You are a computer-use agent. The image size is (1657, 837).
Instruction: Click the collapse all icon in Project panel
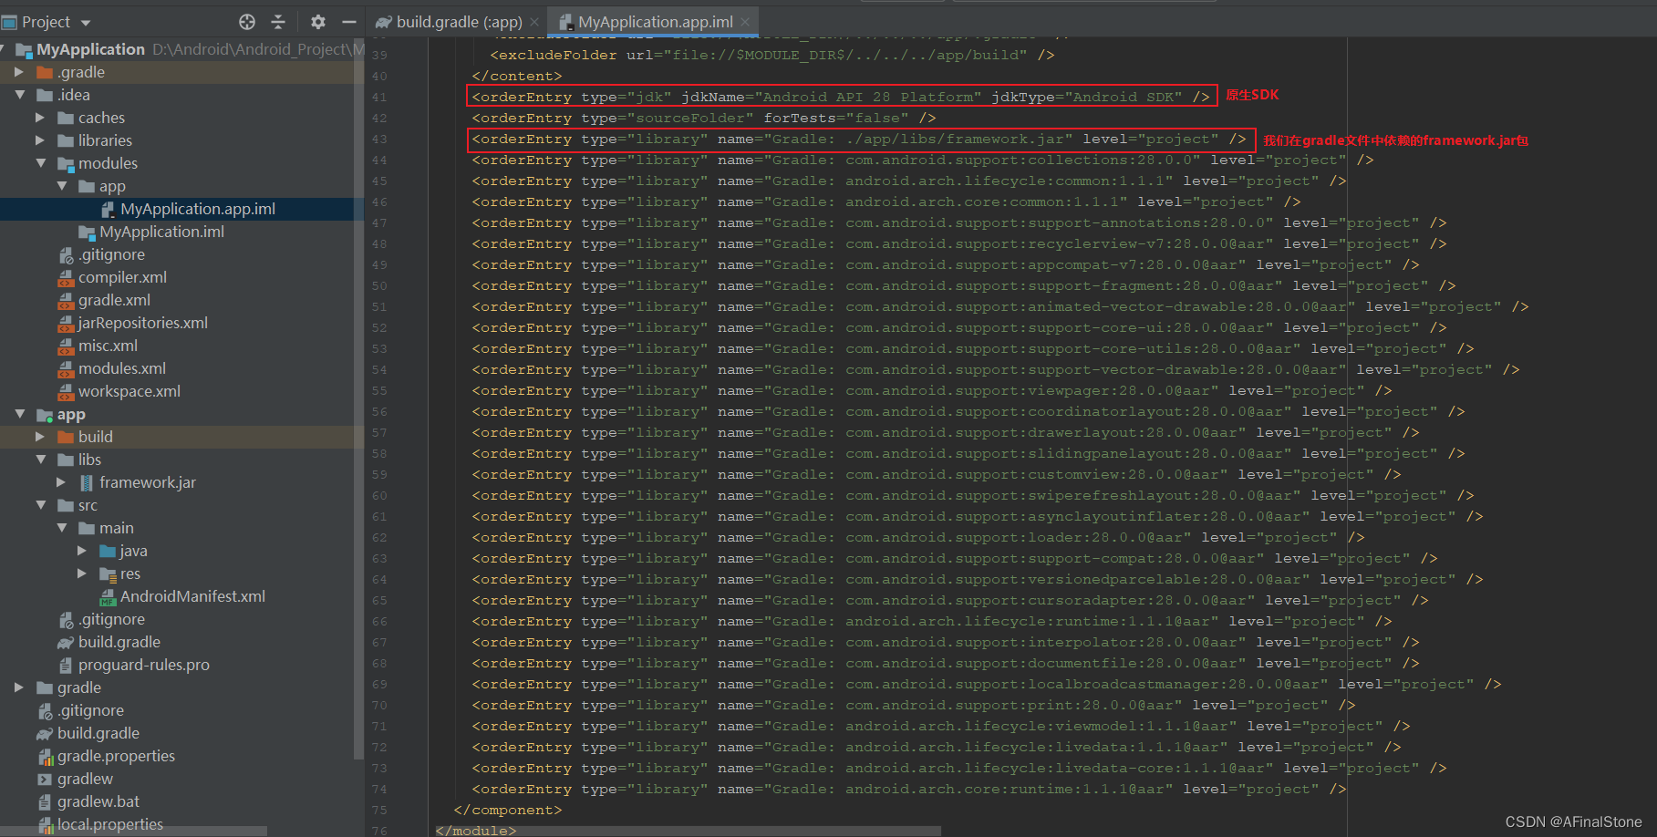click(x=279, y=22)
